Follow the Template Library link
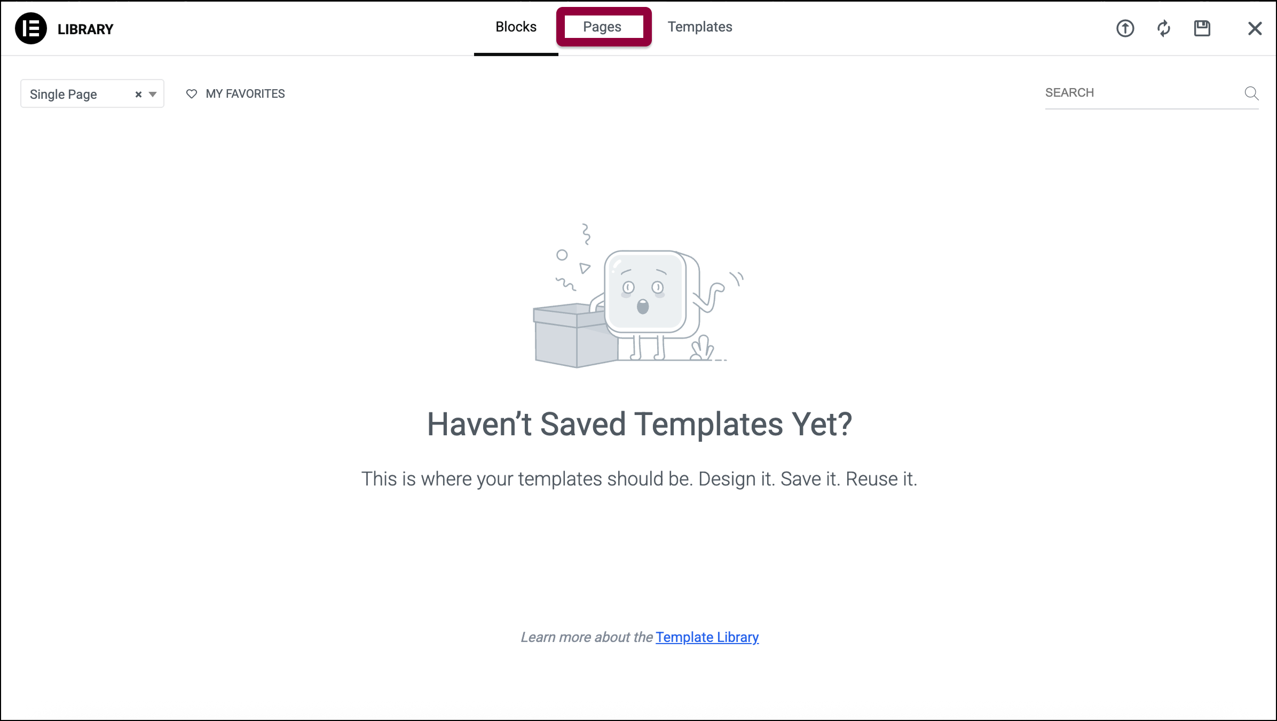The height and width of the screenshot is (721, 1277). tap(707, 637)
